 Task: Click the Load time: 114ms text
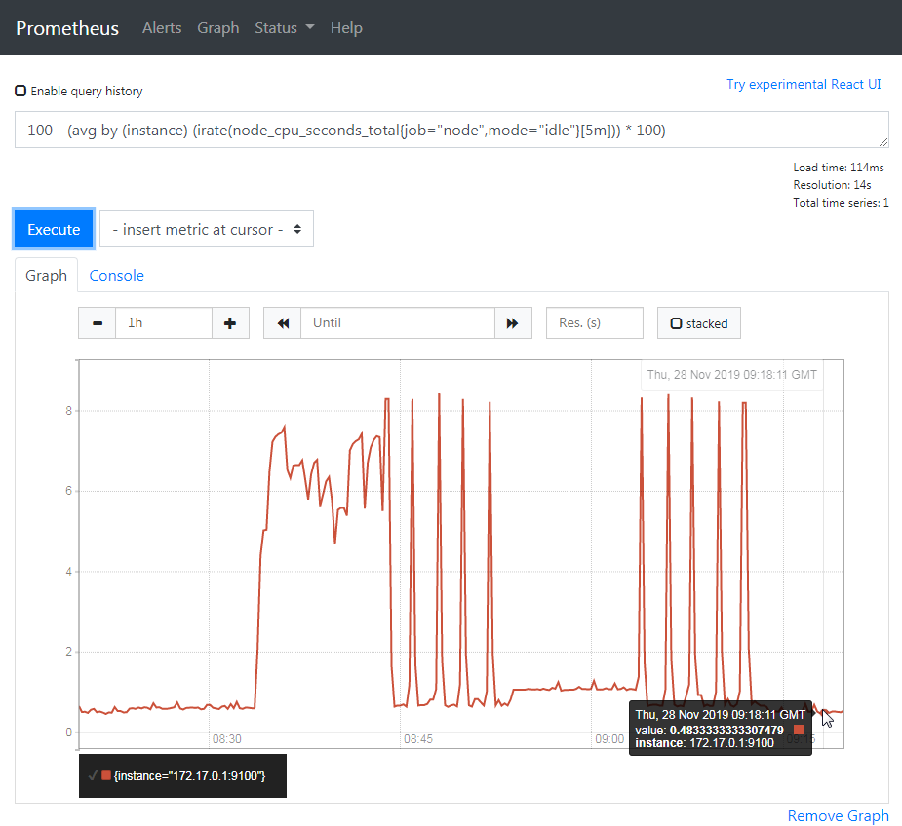839,168
